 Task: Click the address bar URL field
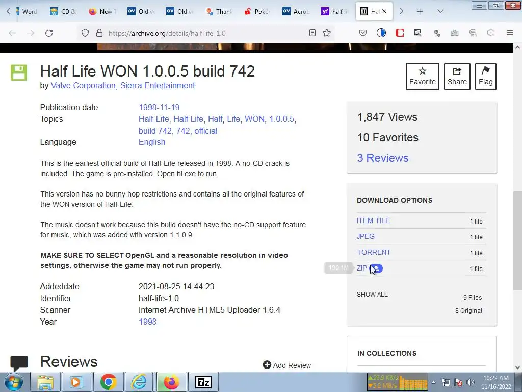(206, 33)
